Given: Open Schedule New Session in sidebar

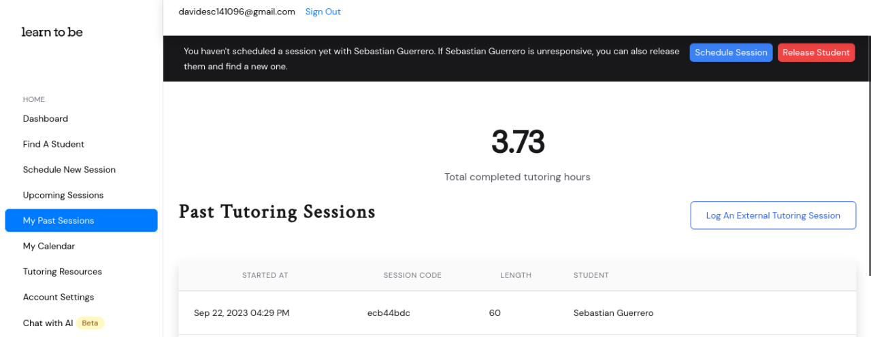Looking at the screenshot, I should pos(69,170).
